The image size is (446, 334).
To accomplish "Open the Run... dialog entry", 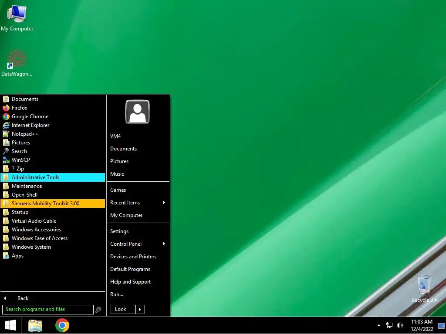I will point(138,294).
